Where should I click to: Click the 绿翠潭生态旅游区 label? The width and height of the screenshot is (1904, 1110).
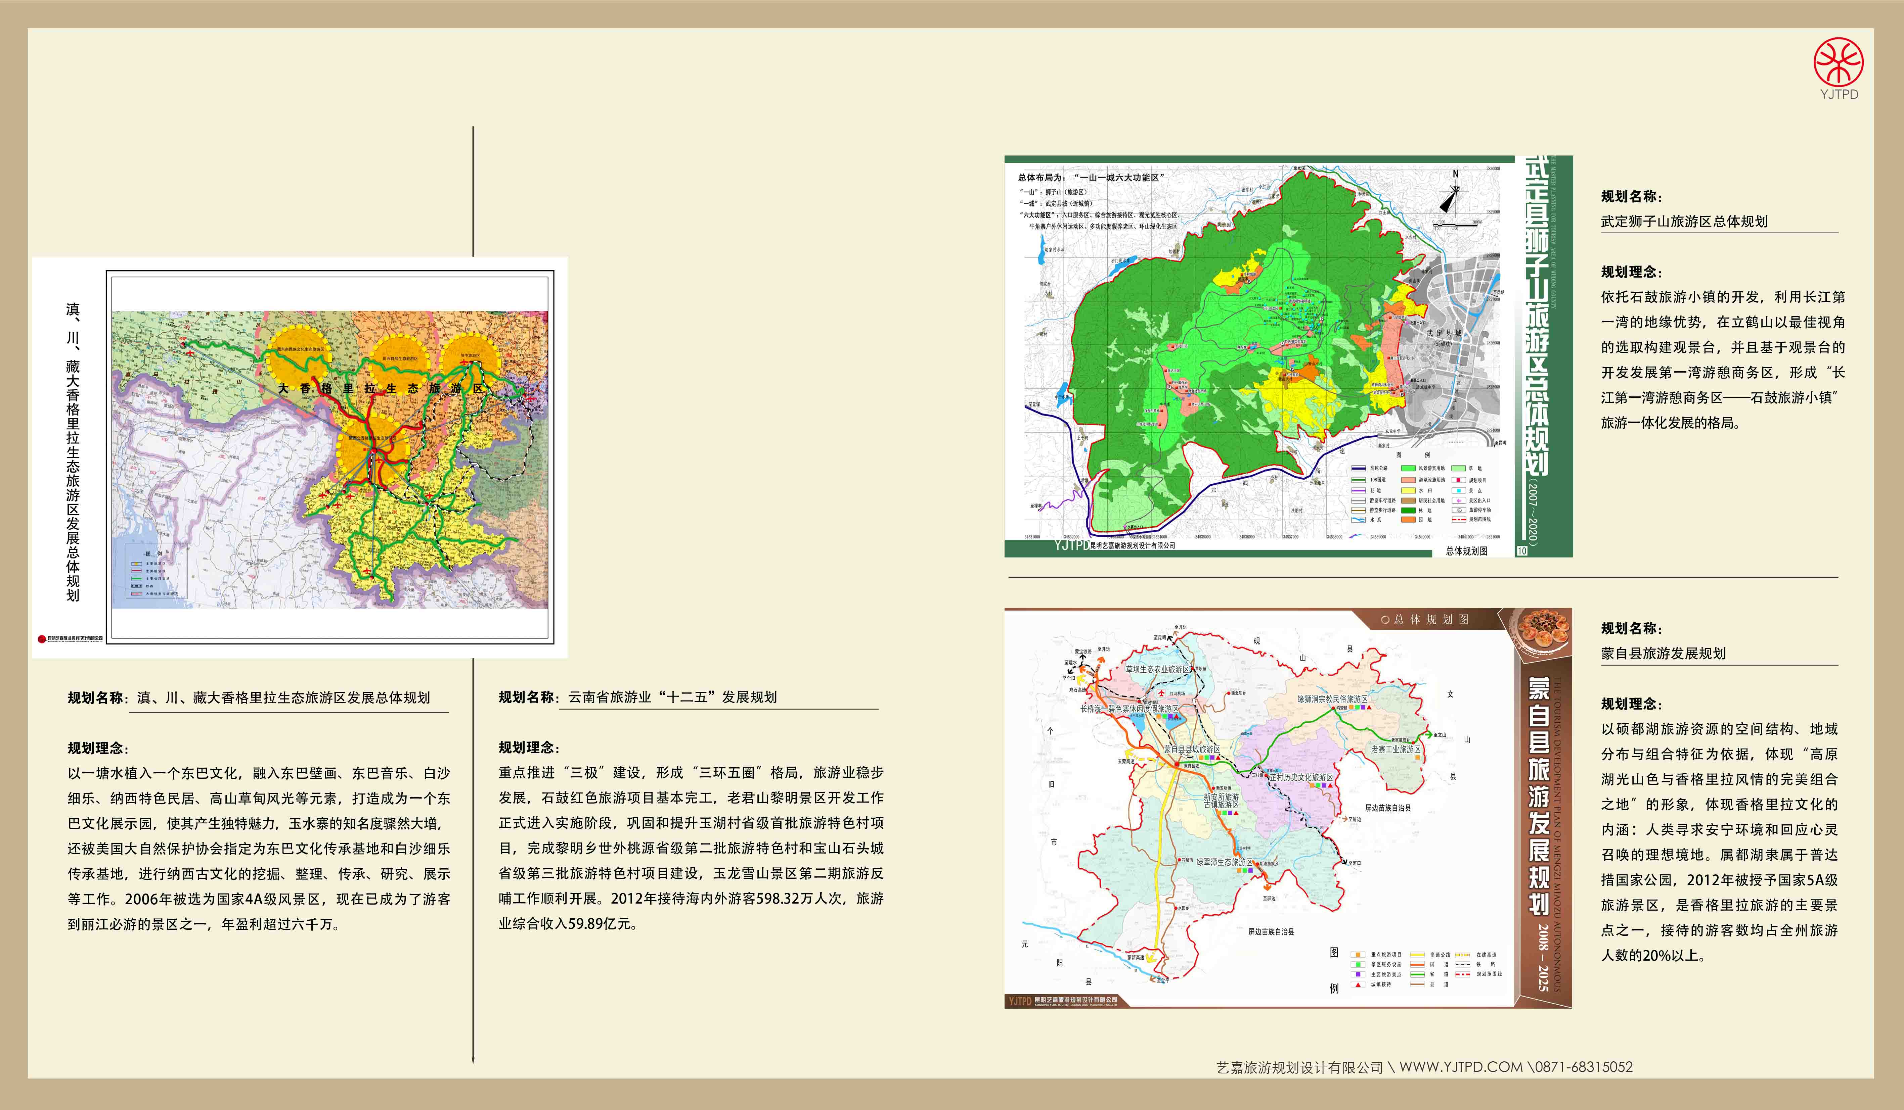click(x=1225, y=862)
